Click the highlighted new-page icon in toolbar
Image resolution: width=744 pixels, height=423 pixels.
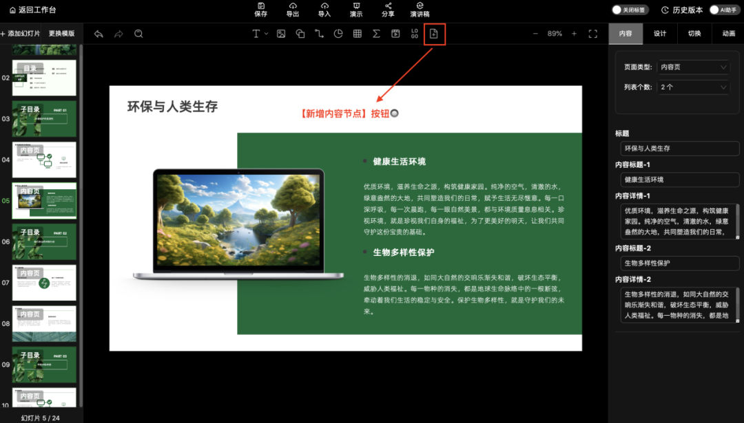(x=434, y=33)
